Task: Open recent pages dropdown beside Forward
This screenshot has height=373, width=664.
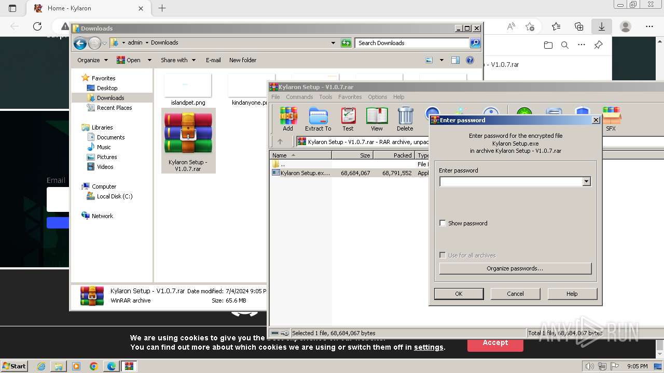Action: pos(104,43)
